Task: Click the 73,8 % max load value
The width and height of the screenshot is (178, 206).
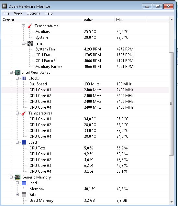Action: [x=122, y=160]
